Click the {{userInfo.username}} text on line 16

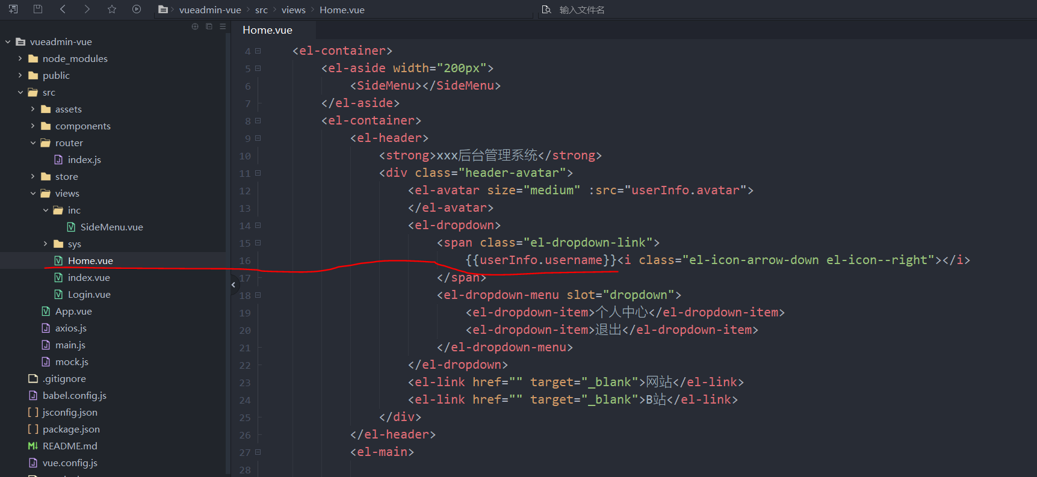coord(541,260)
